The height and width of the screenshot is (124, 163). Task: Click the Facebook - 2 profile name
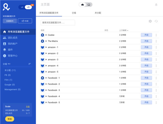point(54,84)
